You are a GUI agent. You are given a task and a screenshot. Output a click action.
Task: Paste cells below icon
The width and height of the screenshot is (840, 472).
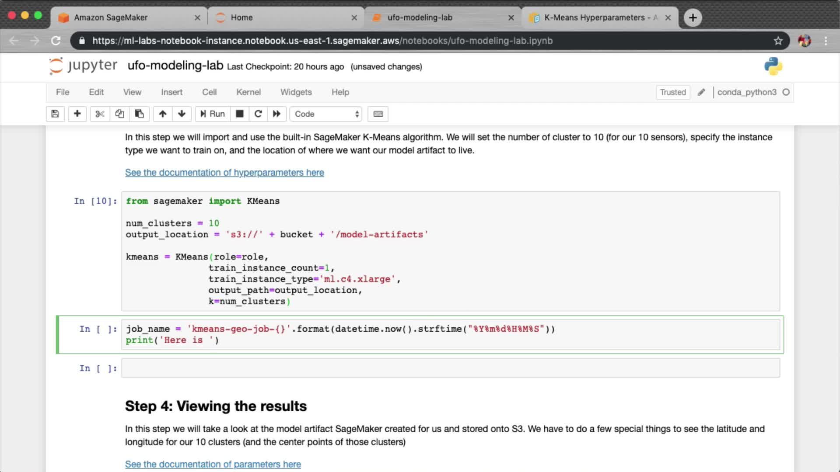(x=139, y=114)
